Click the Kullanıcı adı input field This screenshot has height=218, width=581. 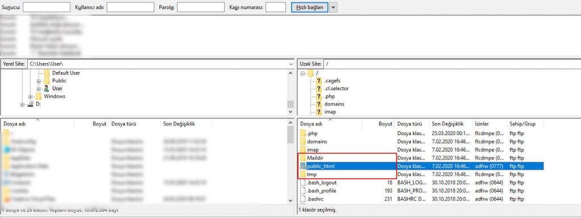[x=130, y=7]
